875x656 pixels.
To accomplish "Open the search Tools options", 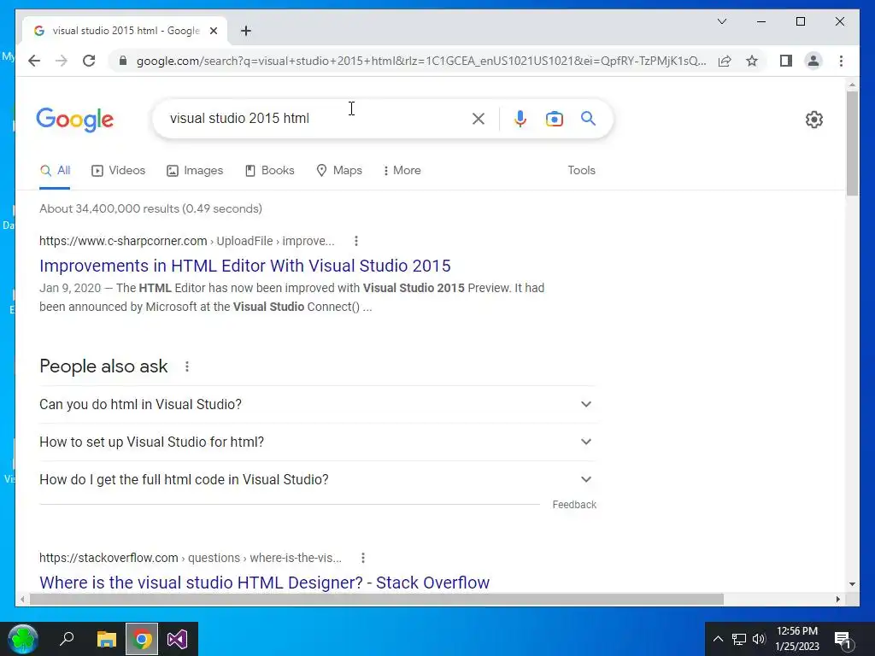I will 581,171.
